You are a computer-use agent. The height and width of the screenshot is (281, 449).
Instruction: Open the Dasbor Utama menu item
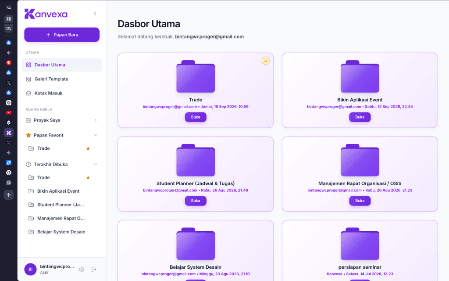(x=62, y=65)
